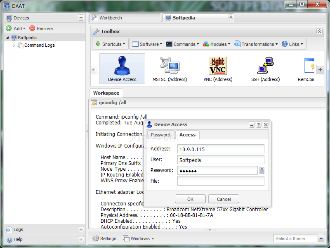Remove the selected device
Viewport: 330px width, 248px height.
click(x=41, y=28)
